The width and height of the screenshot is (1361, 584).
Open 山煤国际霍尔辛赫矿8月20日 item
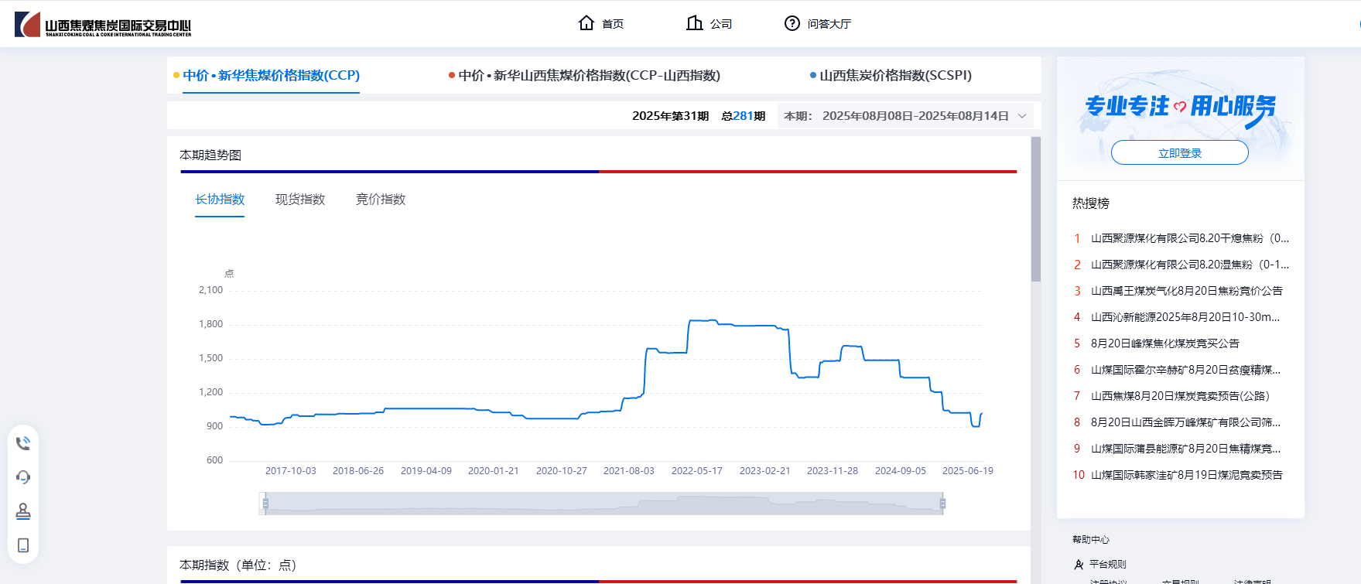(x=1185, y=370)
